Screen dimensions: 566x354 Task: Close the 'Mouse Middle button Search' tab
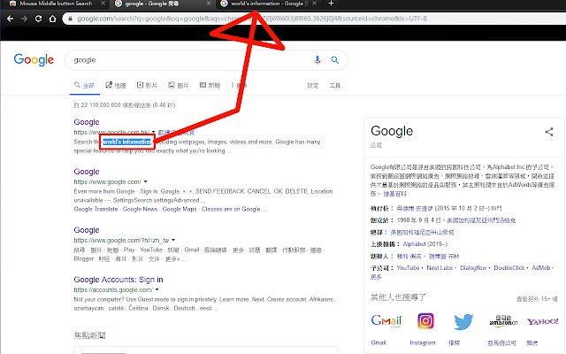(x=103, y=4)
